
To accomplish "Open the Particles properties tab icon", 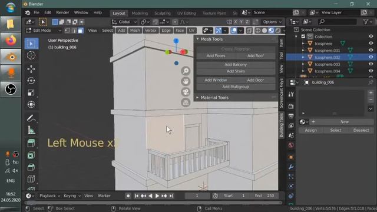I will click(291, 177).
